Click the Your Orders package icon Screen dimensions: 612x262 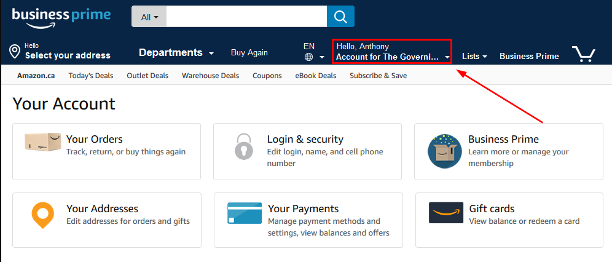click(41, 143)
